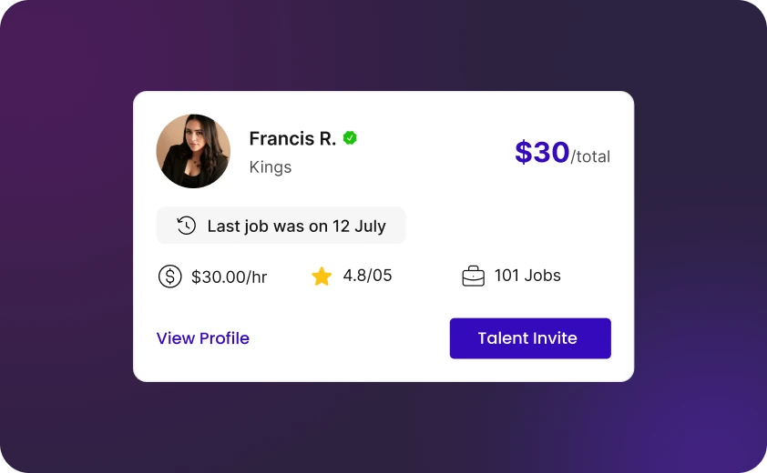Click the green verified badge icon

[x=350, y=138]
